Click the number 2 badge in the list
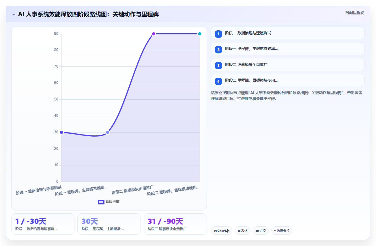376x246 pixels. click(218, 49)
